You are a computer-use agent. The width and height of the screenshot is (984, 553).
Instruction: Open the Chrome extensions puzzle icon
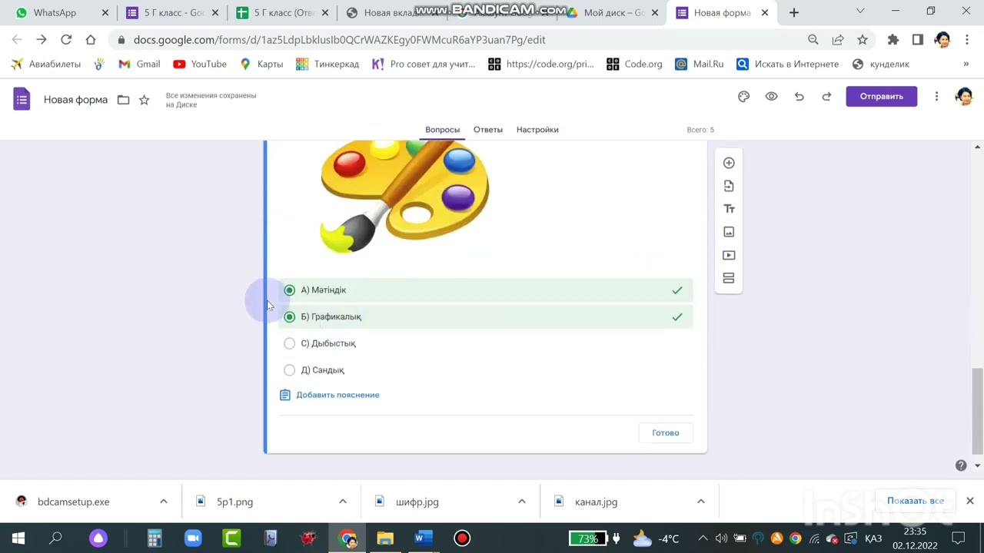[893, 40]
